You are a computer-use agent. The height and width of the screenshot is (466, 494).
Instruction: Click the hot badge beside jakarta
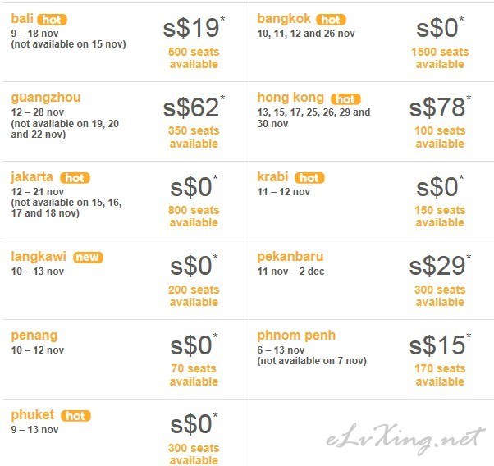click(75, 178)
